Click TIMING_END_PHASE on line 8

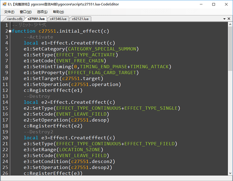(x=103, y=67)
